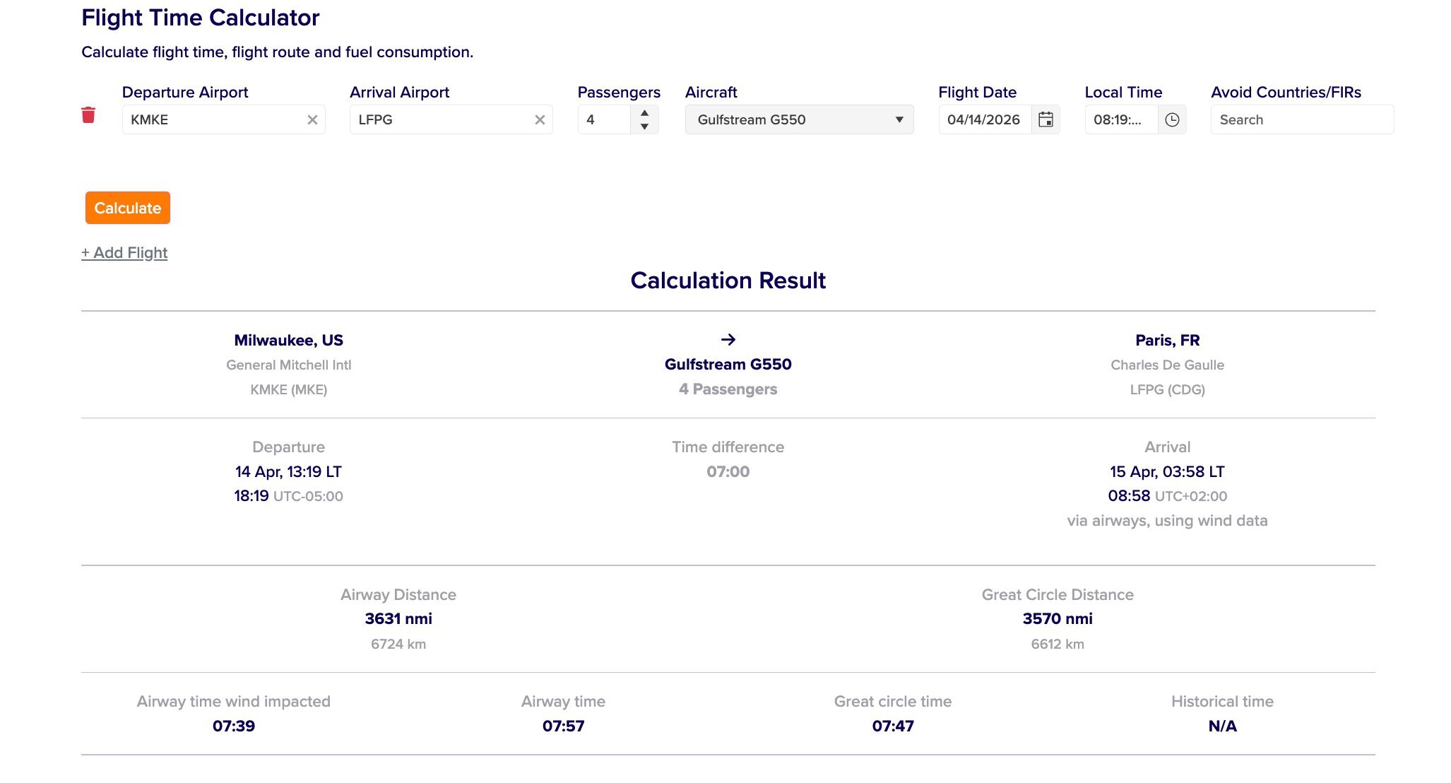Open the local time clock picker
Screen dimensions: 1451x783
(x=1172, y=119)
